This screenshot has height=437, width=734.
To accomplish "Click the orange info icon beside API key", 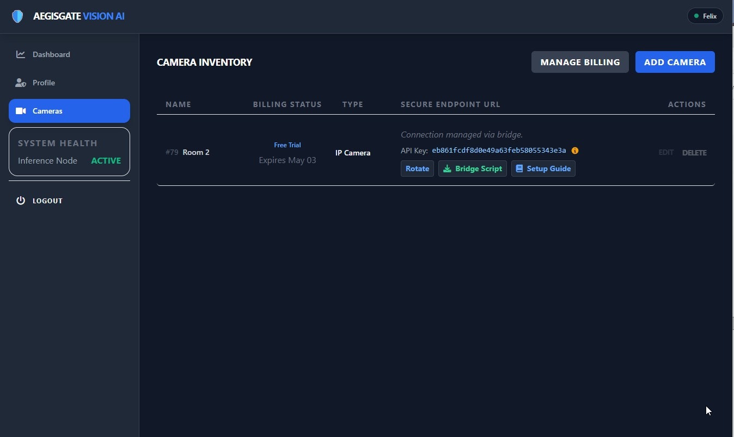I will click(x=575, y=151).
